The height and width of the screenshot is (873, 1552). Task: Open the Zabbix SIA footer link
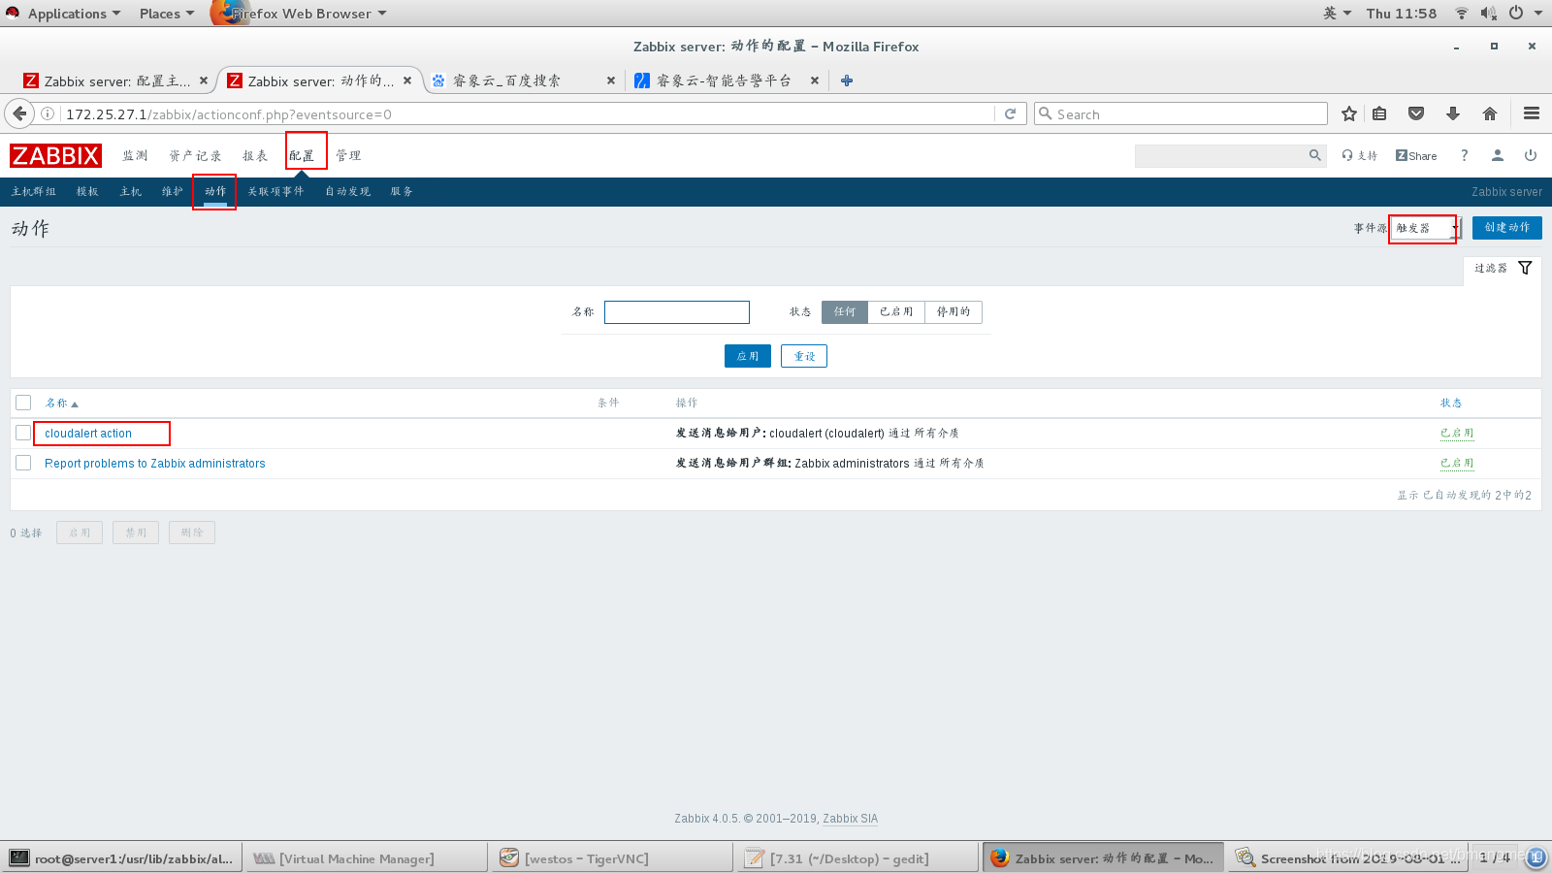click(x=850, y=819)
